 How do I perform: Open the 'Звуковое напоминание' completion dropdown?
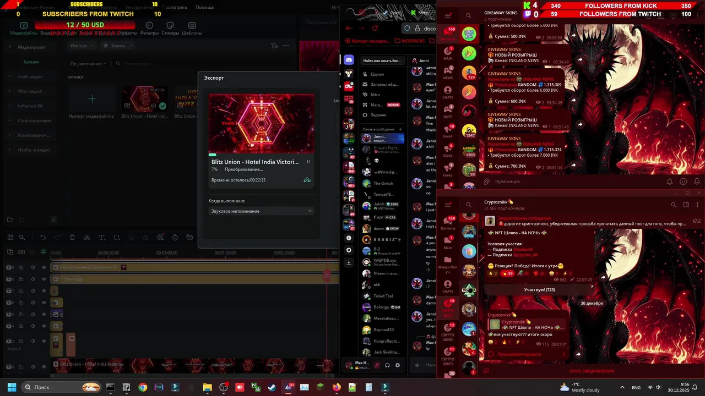click(261, 211)
